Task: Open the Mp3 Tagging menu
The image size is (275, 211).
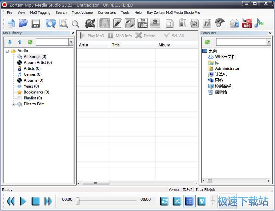Action: tap(40, 13)
